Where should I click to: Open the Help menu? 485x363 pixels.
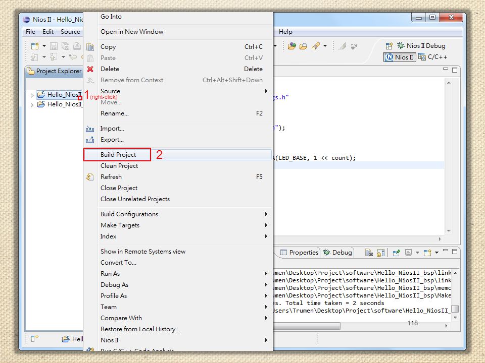(285, 31)
